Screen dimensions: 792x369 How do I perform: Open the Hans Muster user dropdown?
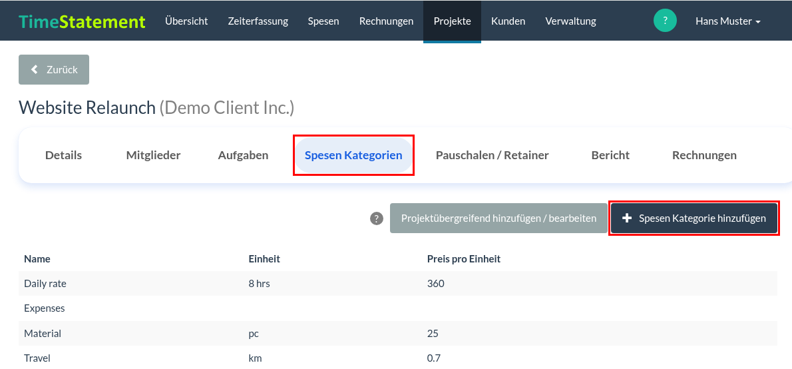click(x=728, y=21)
